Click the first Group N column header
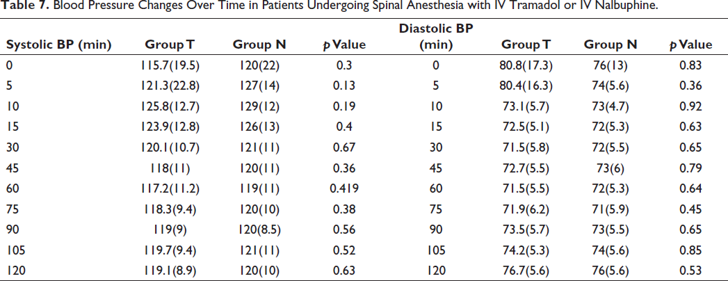The width and height of the screenshot is (728, 281). 259,45
